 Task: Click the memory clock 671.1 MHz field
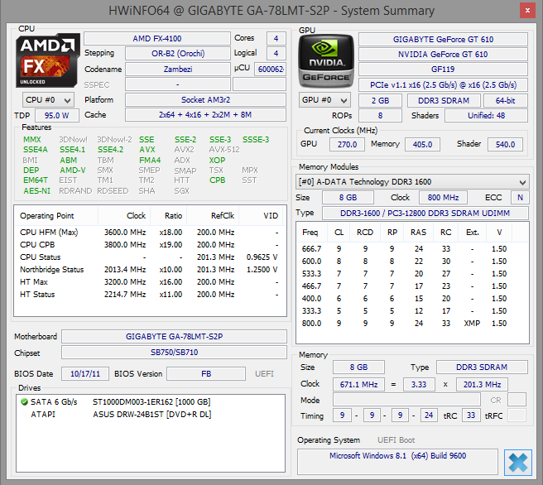click(x=358, y=385)
